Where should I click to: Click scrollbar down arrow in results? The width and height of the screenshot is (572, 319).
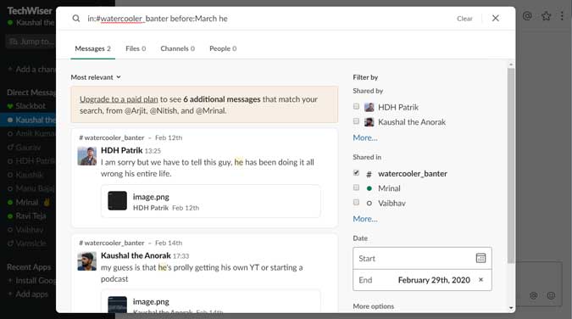pyautogui.click(x=511, y=308)
